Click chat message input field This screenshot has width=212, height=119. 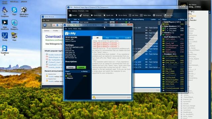111,97
